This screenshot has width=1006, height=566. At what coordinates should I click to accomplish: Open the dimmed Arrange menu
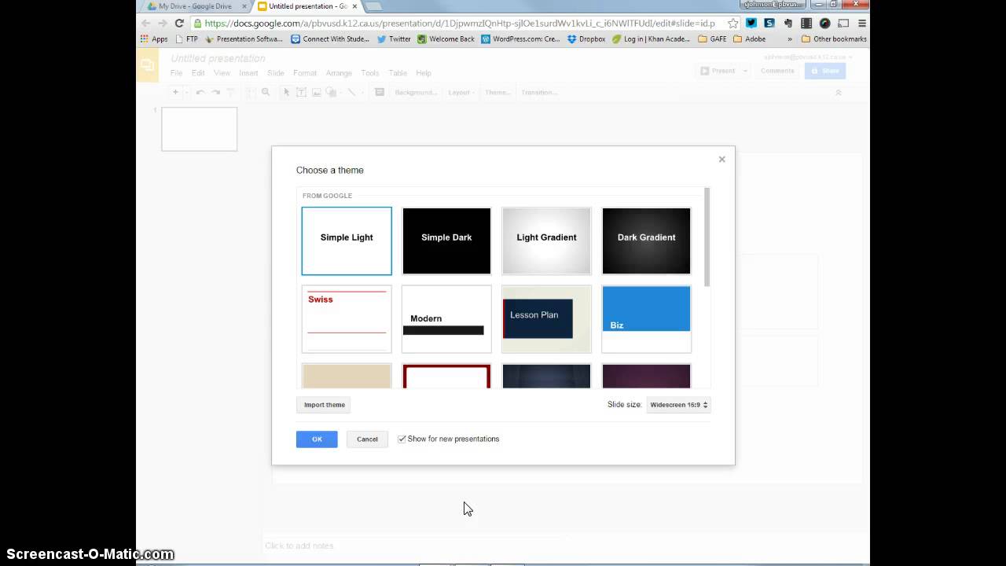[x=339, y=73]
